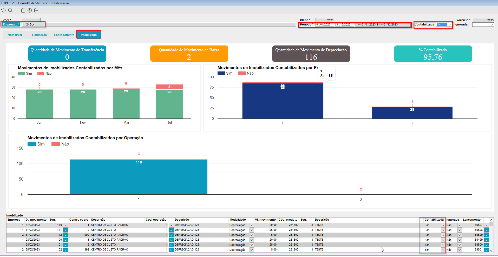Click the Período end date field
This screenshot has height=257, width=498.
click(345, 25)
